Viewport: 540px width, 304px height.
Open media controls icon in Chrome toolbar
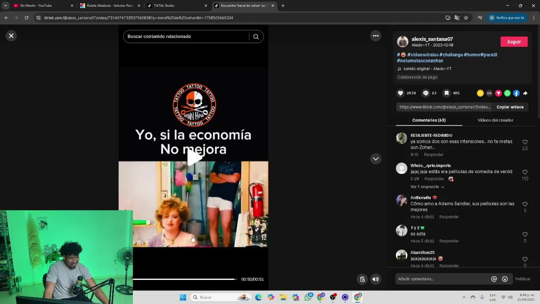(480, 18)
